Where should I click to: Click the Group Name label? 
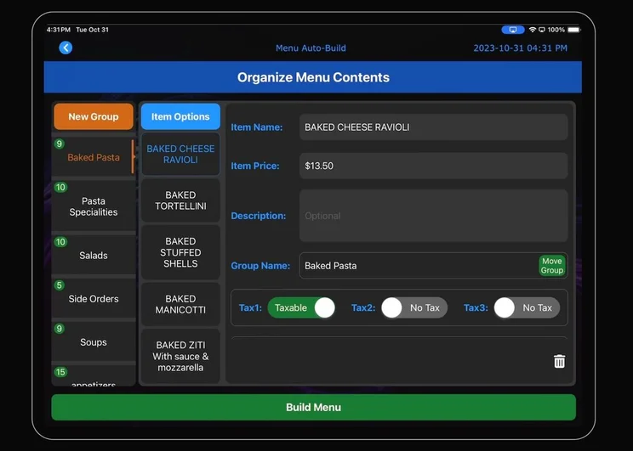pyautogui.click(x=260, y=266)
